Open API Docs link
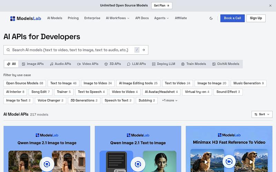The width and height of the screenshot is (276, 172). tap(142, 18)
